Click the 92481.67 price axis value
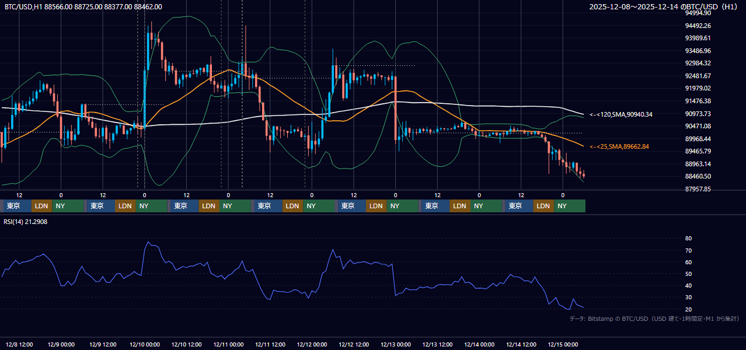 pyautogui.click(x=698, y=76)
